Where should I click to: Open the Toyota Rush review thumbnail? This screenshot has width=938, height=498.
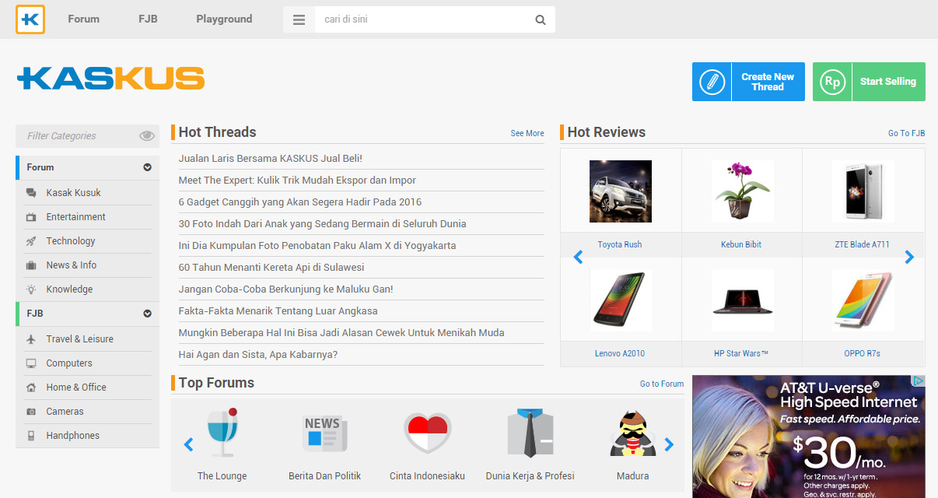[x=620, y=191]
